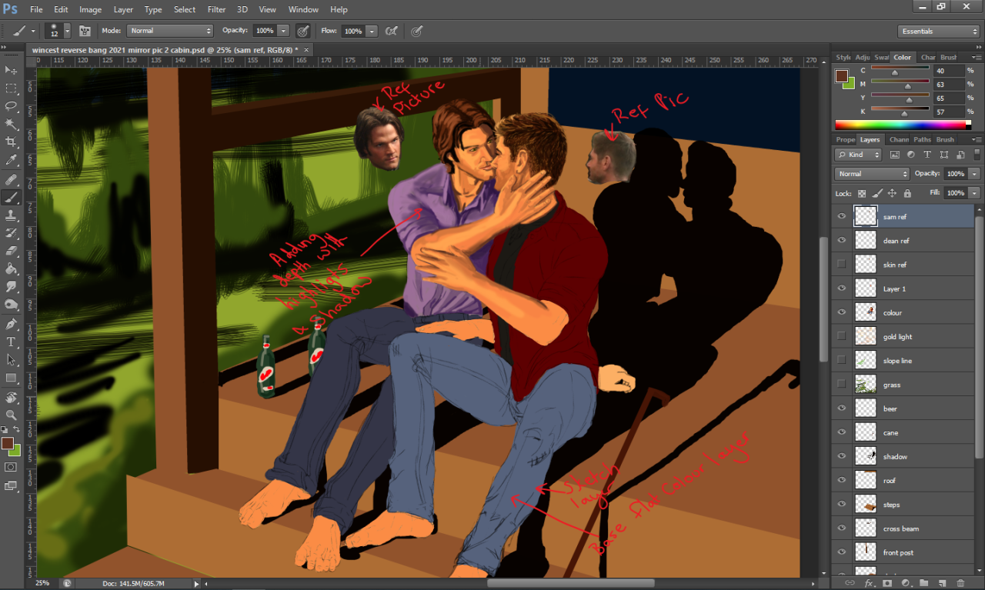985x590 pixels.
Task: Select the Lasso tool
Action: (x=11, y=106)
